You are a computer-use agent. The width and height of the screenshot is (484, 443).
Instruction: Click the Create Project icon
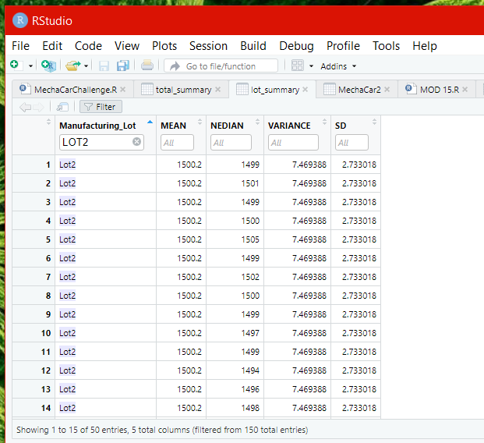click(48, 66)
